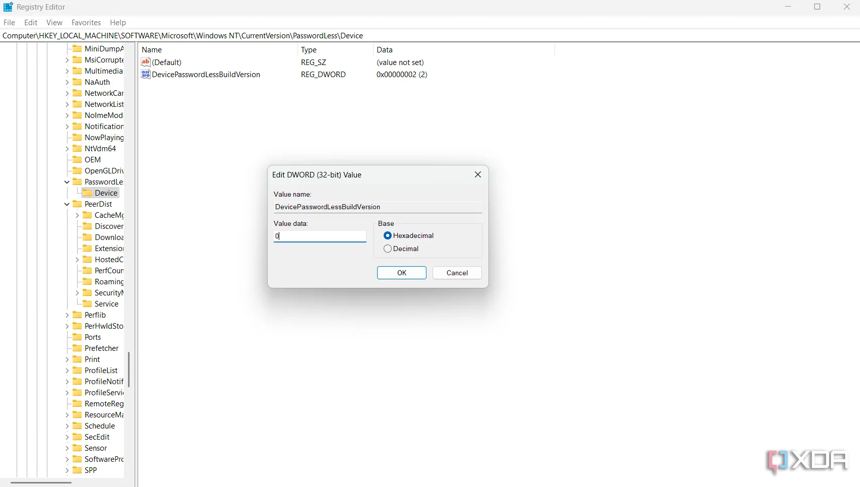
Task: Select the ProfileNotif key label
Action: click(x=104, y=382)
